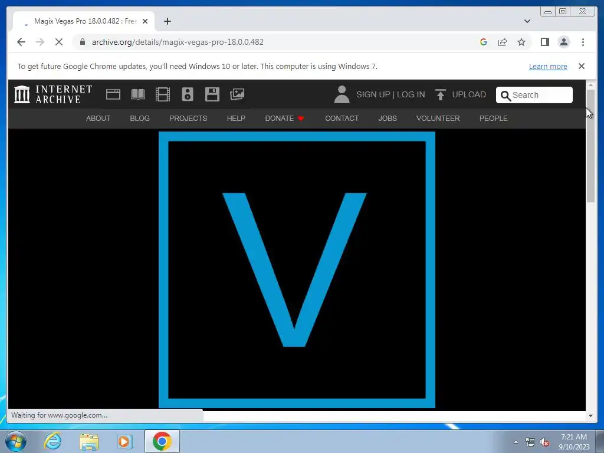Open the JOBS menu item
604x453 pixels.
[x=388, y=118]
